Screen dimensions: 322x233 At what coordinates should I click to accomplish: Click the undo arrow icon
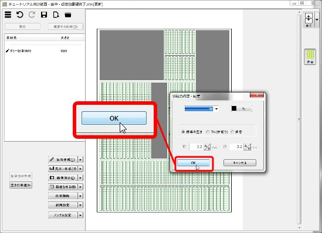point(20,15)
